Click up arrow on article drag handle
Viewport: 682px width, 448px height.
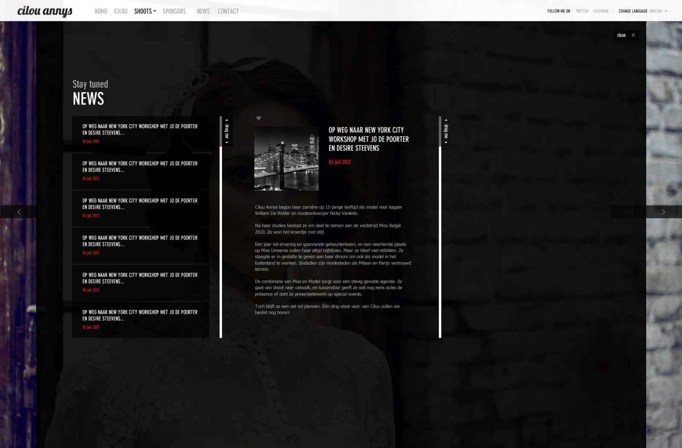point(446,120)
